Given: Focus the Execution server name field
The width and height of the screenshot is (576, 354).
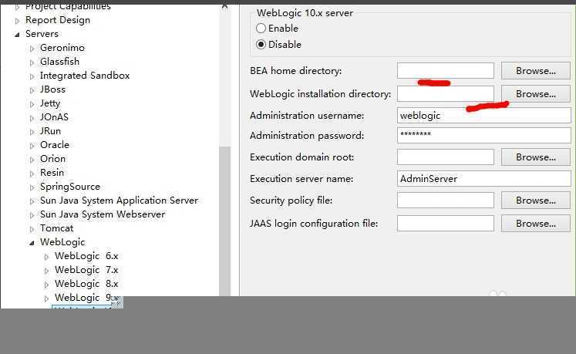Looking at the screenshot, I should tap(483, 179).
